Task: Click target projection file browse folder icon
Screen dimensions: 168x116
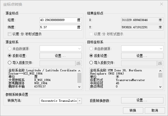Action: [x=160, y=63]
